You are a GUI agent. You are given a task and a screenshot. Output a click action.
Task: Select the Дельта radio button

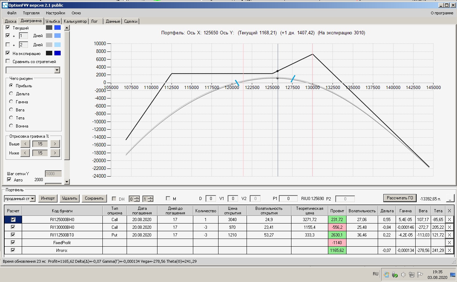tap(11, 94)
